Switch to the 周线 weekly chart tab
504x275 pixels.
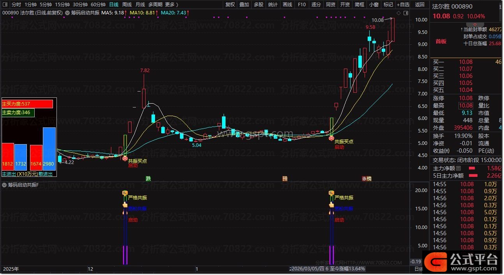coord(127,5)
